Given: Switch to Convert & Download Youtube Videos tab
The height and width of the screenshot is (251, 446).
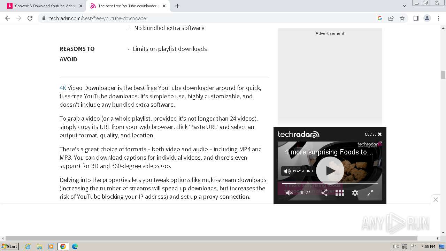Looking at the screenshot, I should pos(45,6).
